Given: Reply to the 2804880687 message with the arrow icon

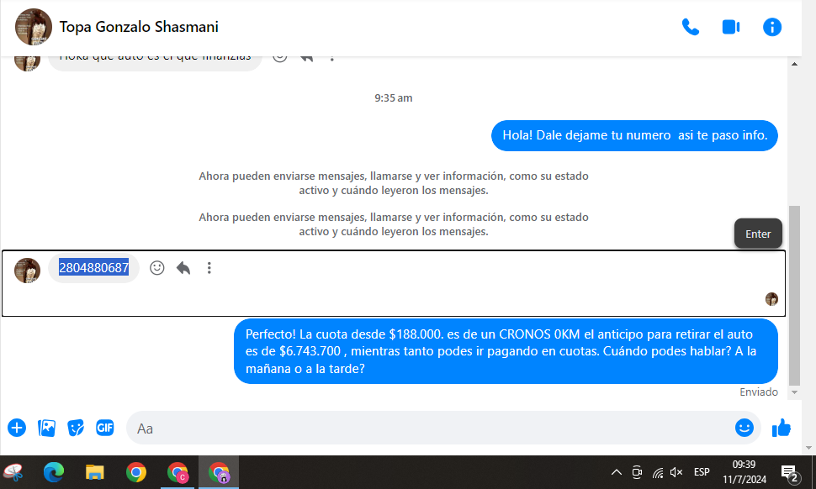Looking at the screenshot, I should [x=183, y=268].
